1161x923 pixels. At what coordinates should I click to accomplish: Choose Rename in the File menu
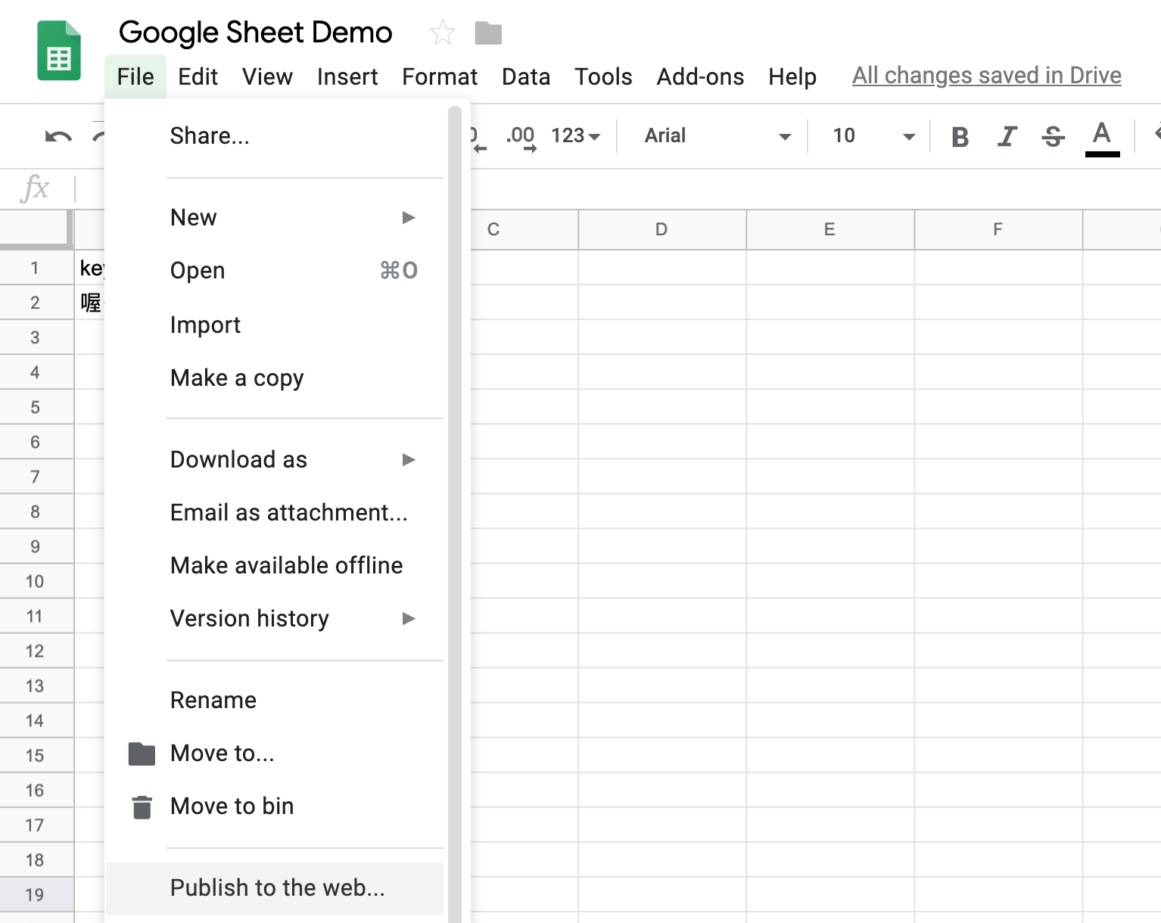point(274,701)
